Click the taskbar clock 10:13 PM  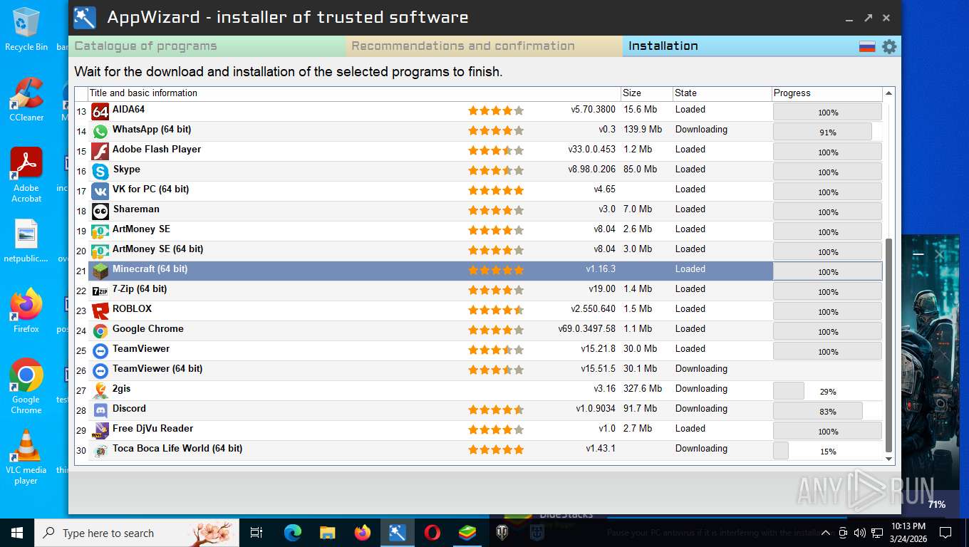coord(908,533)
